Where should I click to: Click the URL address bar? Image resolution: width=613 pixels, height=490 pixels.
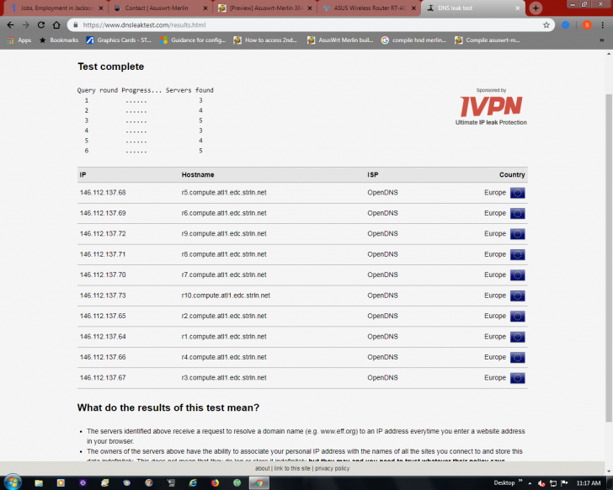pyautogui.click(x=309, y=25)
